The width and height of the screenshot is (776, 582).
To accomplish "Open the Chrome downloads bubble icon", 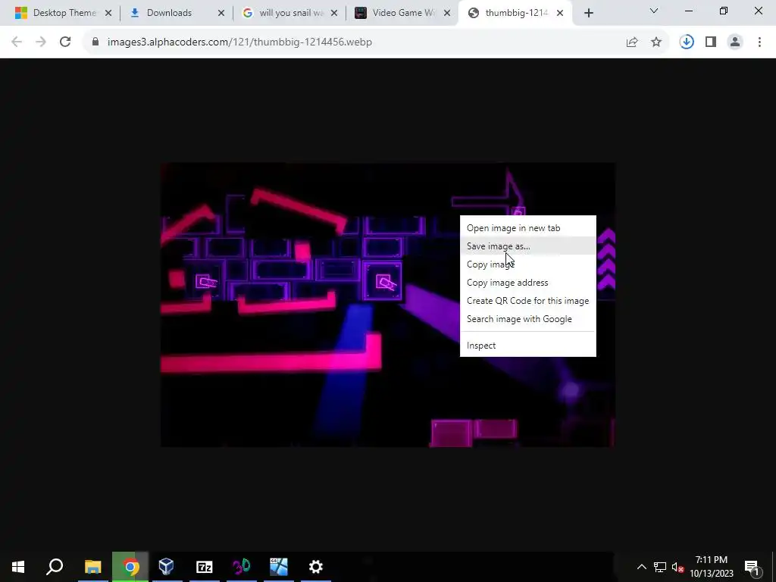I will pyautogui.click(x=687, y=42).
